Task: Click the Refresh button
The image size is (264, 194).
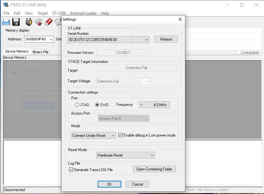Action: (x=166, y=39)
